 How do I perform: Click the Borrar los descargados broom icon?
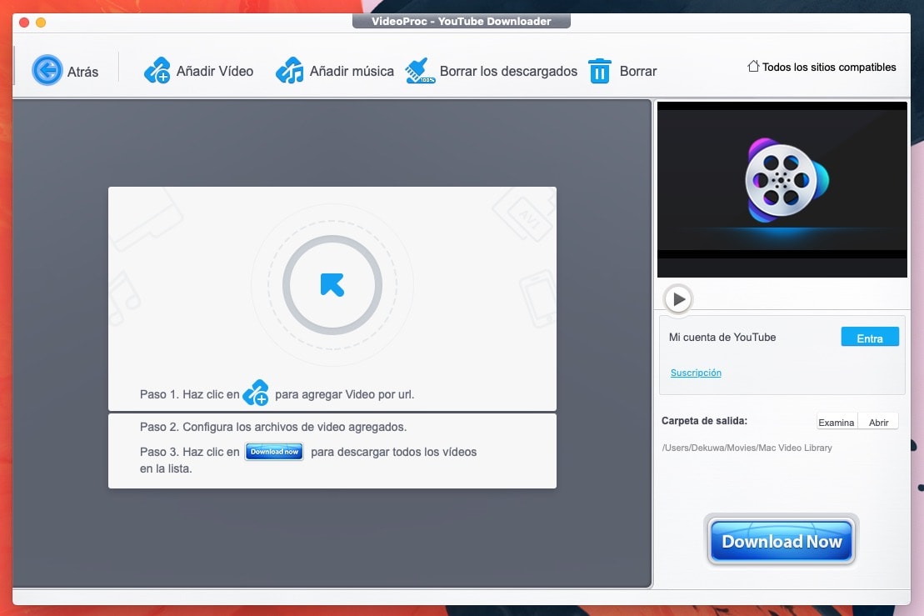click(420, 71)
